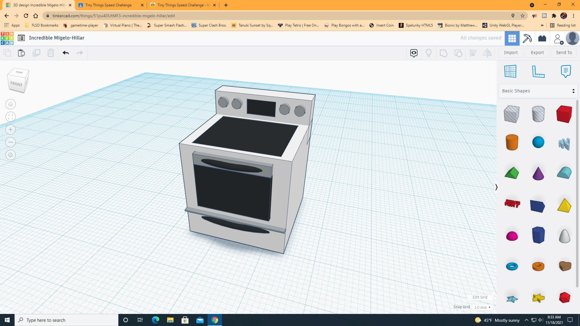Click the Edit Grid button
Viewport: 580px width, 326px height.
pos(480,297)
